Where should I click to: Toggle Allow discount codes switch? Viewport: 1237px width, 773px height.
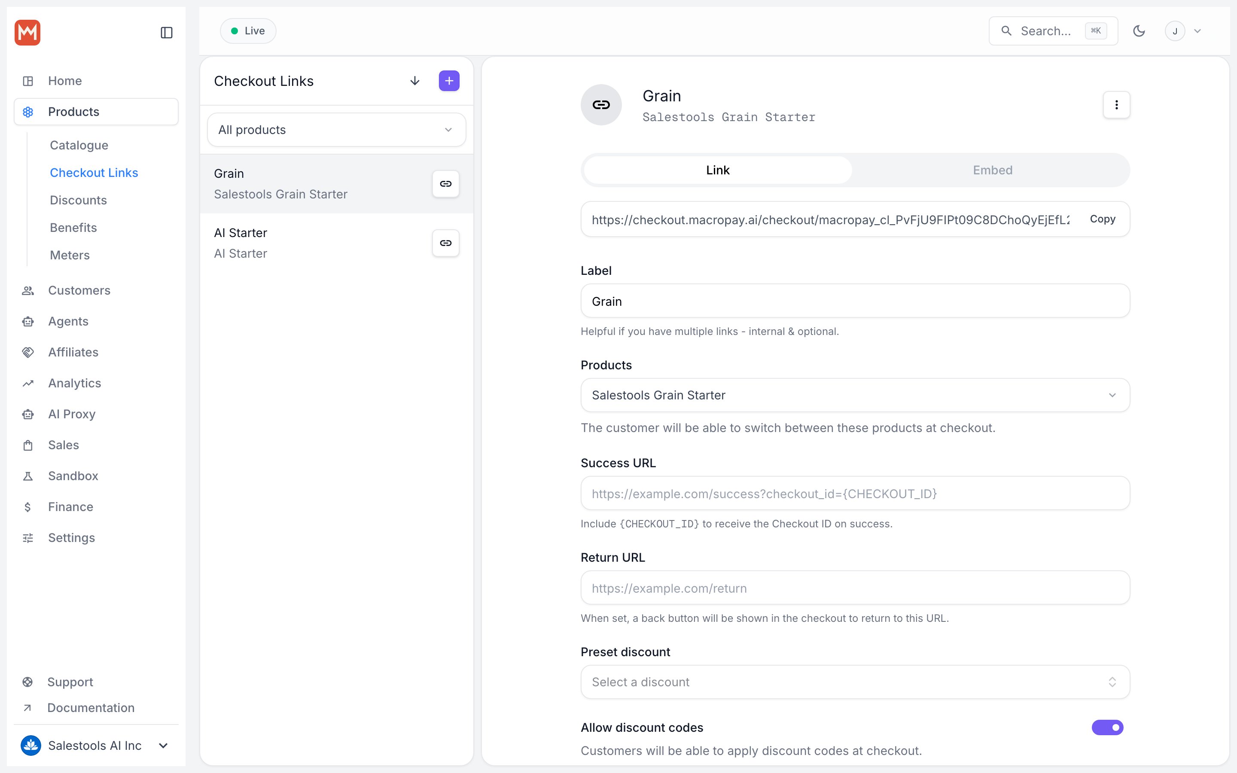click(x=1107, y=727)
